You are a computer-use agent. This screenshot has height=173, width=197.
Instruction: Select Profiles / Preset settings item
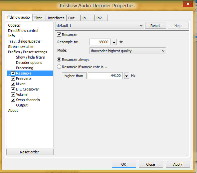click(x=27, y=52)
